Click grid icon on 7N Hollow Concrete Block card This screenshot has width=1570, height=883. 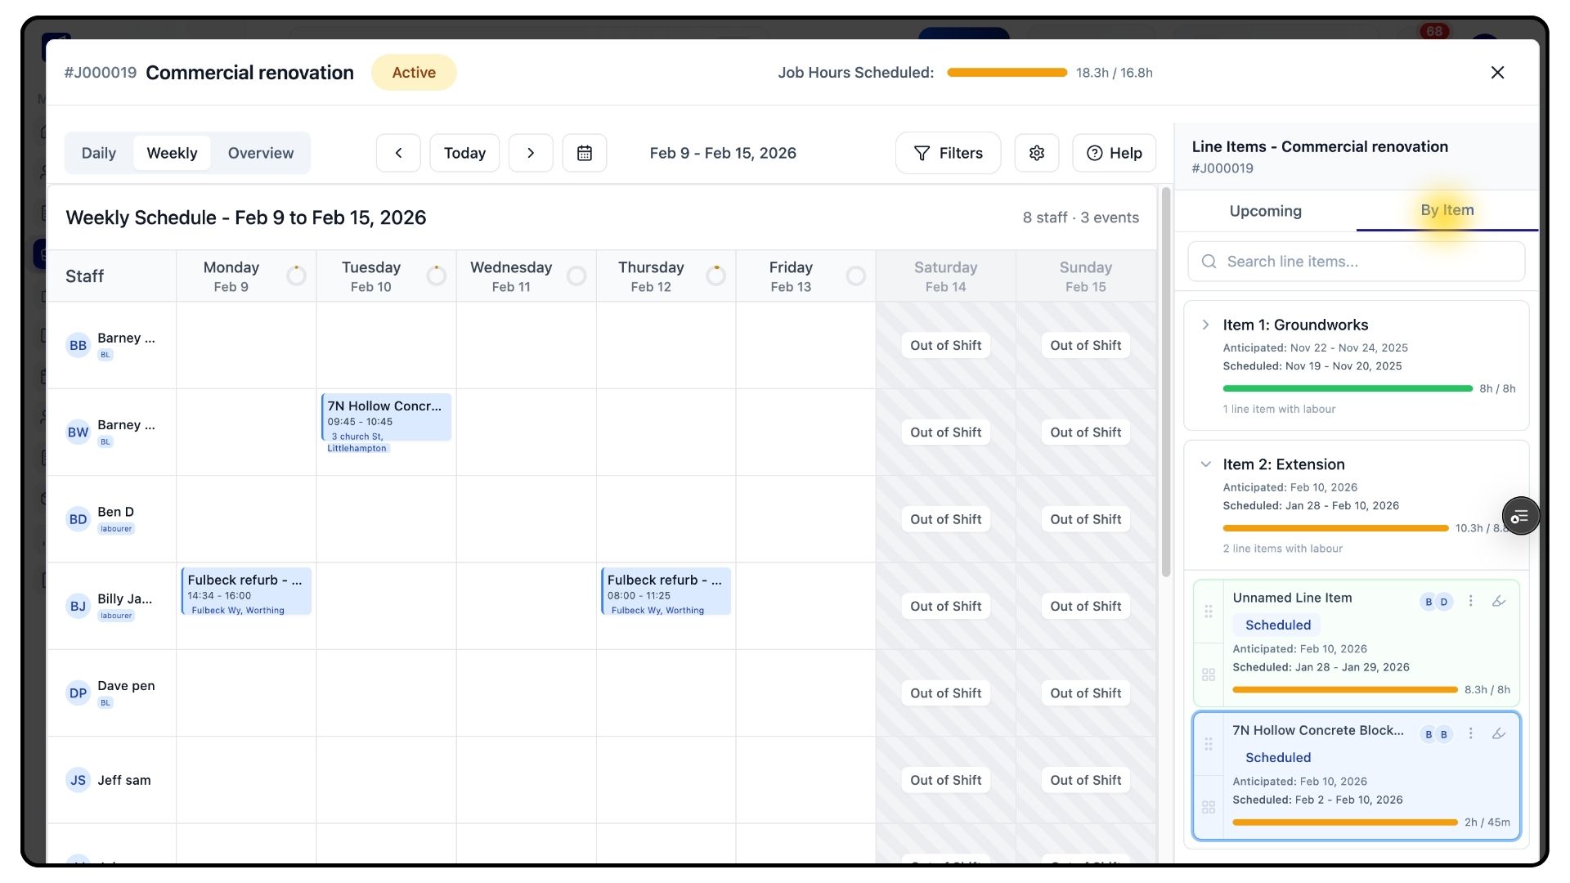1208,807
